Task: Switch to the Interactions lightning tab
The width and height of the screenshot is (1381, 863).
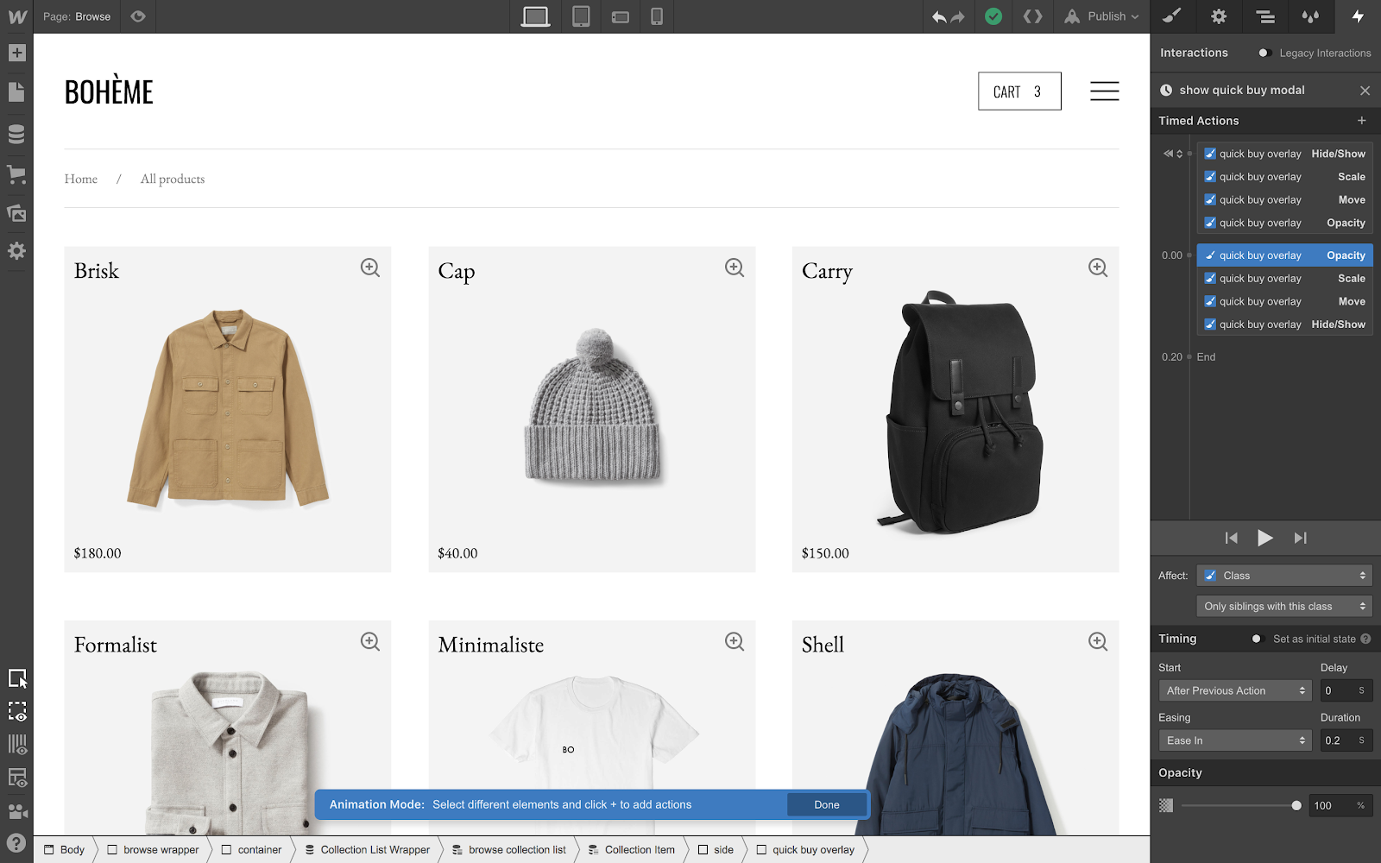Action: pos(1358,16)
